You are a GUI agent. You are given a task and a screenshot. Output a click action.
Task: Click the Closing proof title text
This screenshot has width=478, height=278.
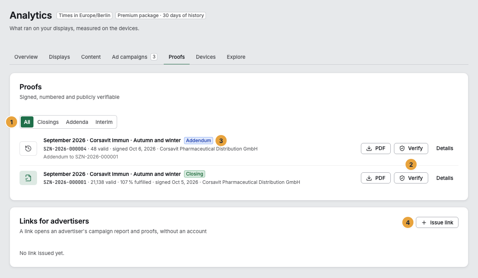coord(112,174)
